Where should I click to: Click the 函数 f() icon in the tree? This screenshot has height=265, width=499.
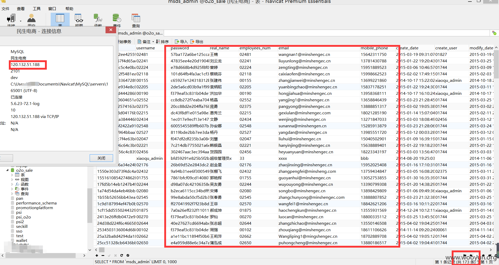17,184
